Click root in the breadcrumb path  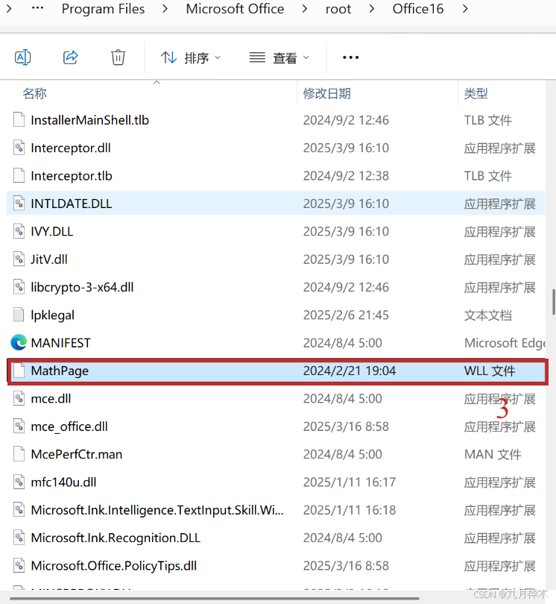(x=338, y=9)
